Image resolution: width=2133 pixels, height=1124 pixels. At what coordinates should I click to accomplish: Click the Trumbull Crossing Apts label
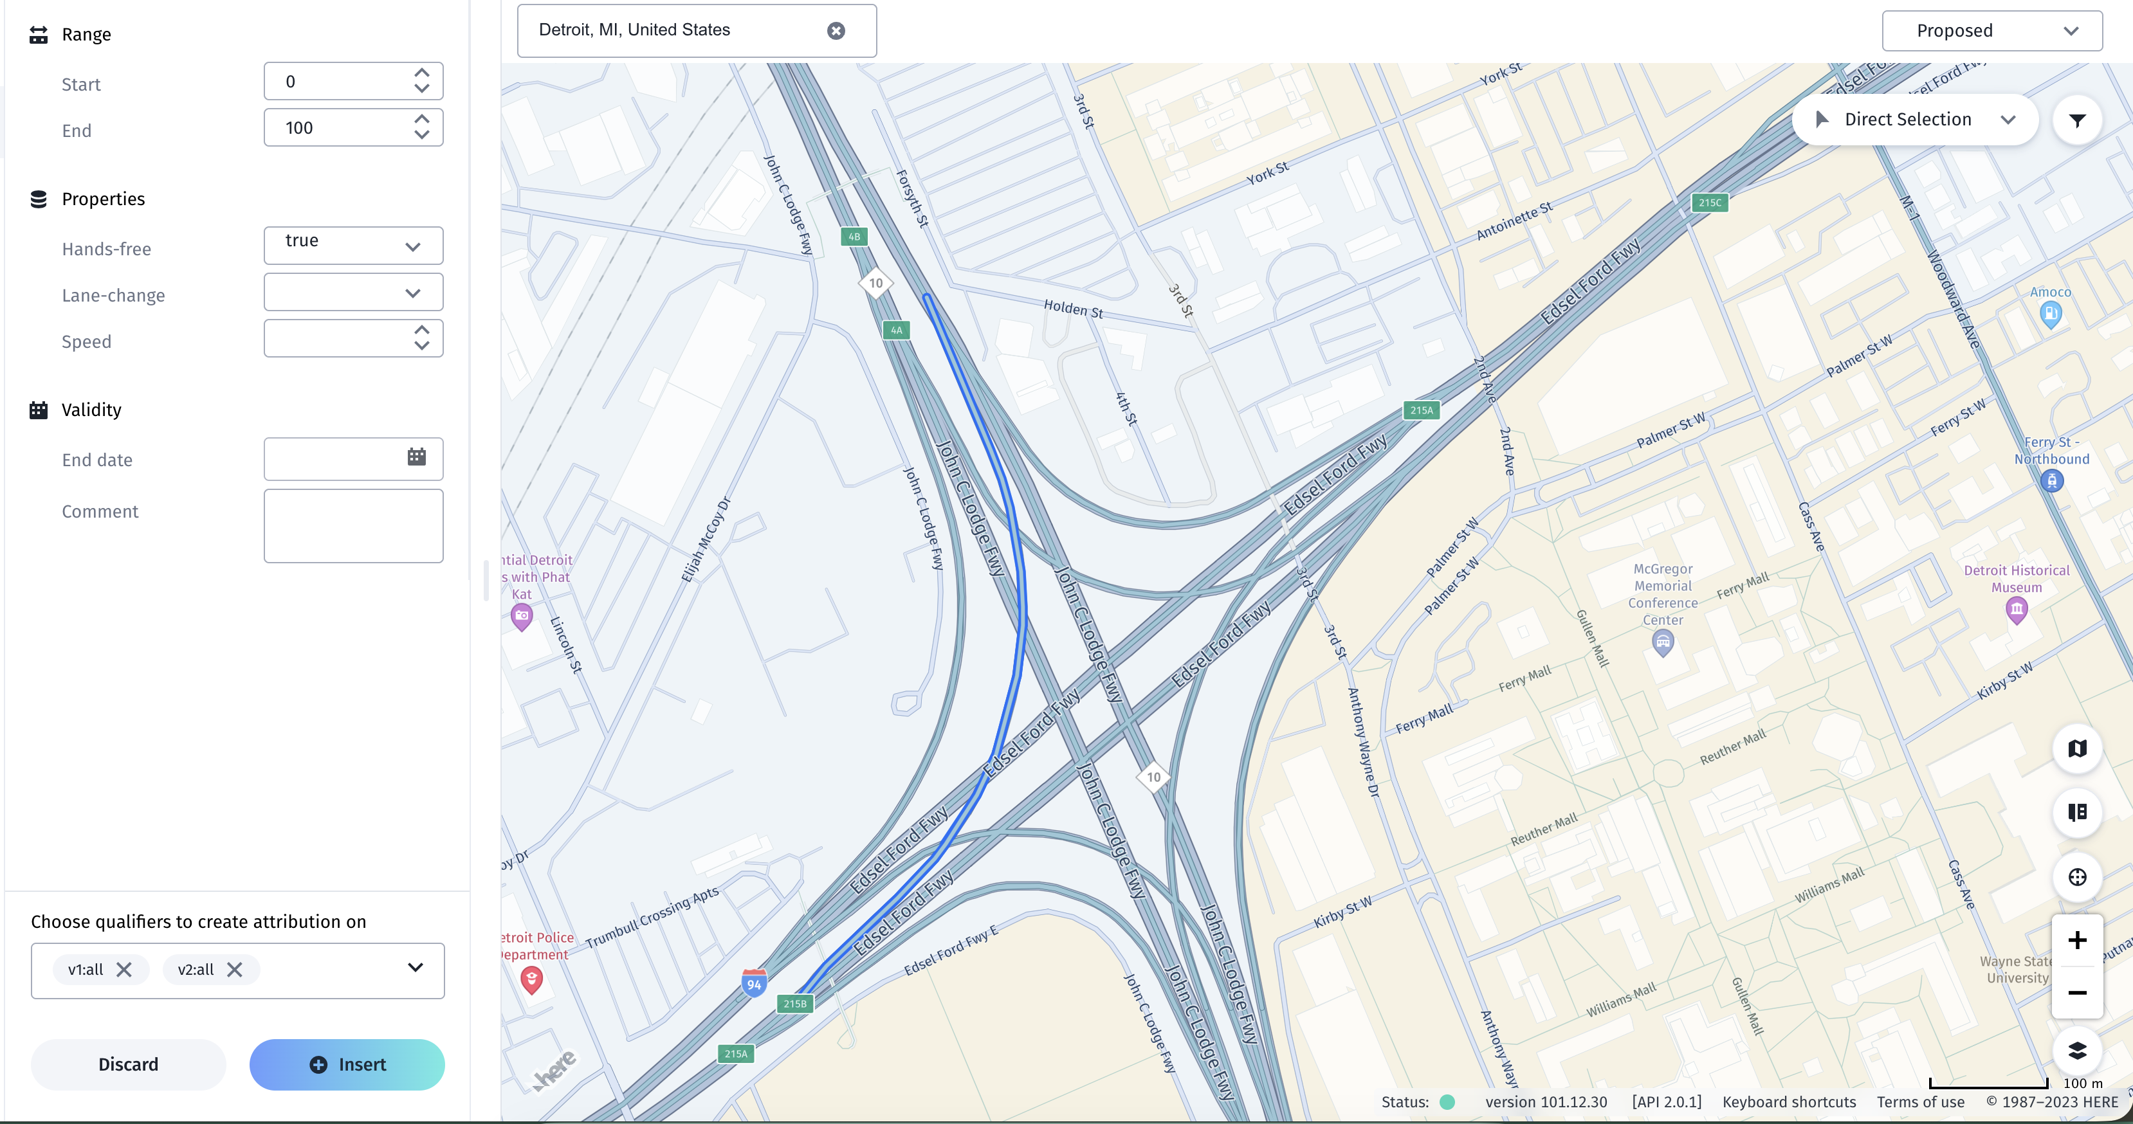pyautogui.click(x=652, y=918)
